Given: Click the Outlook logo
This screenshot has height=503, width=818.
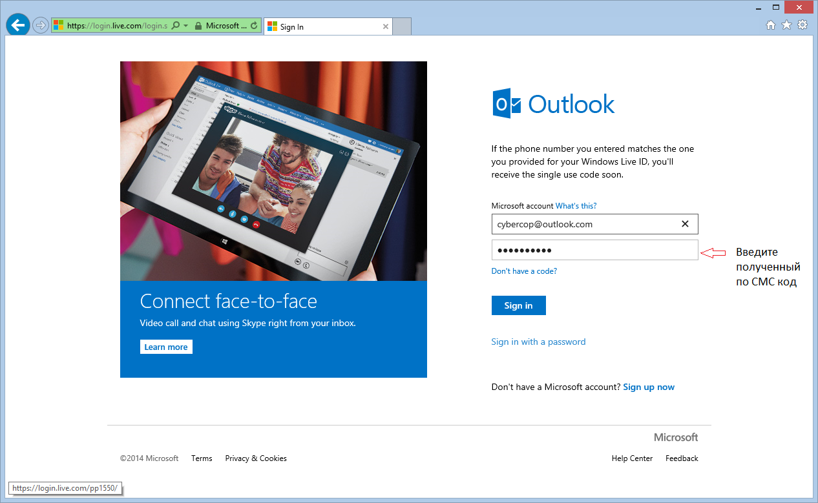Looking at the screenshot, I should [554, 104].
